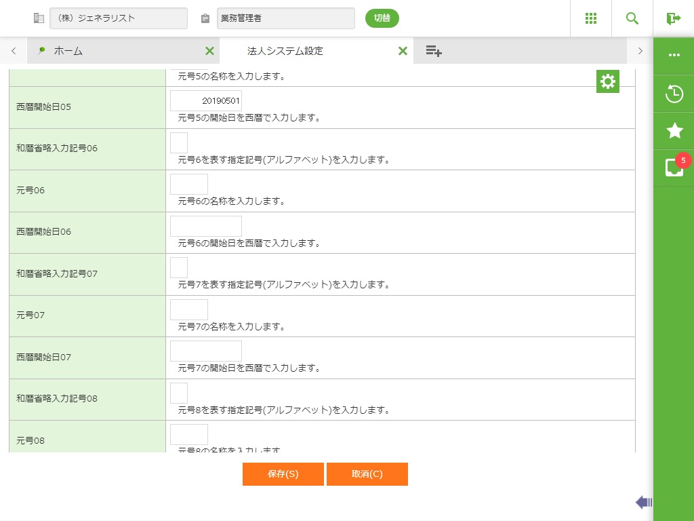Click the 和暦省略入力記号07 row label

[57, 274]
